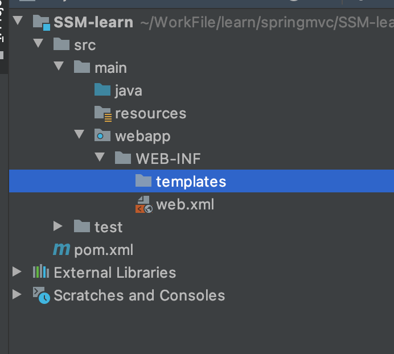Click the blue java source folder icon
The image size is (394, 354).
point(102,90)
